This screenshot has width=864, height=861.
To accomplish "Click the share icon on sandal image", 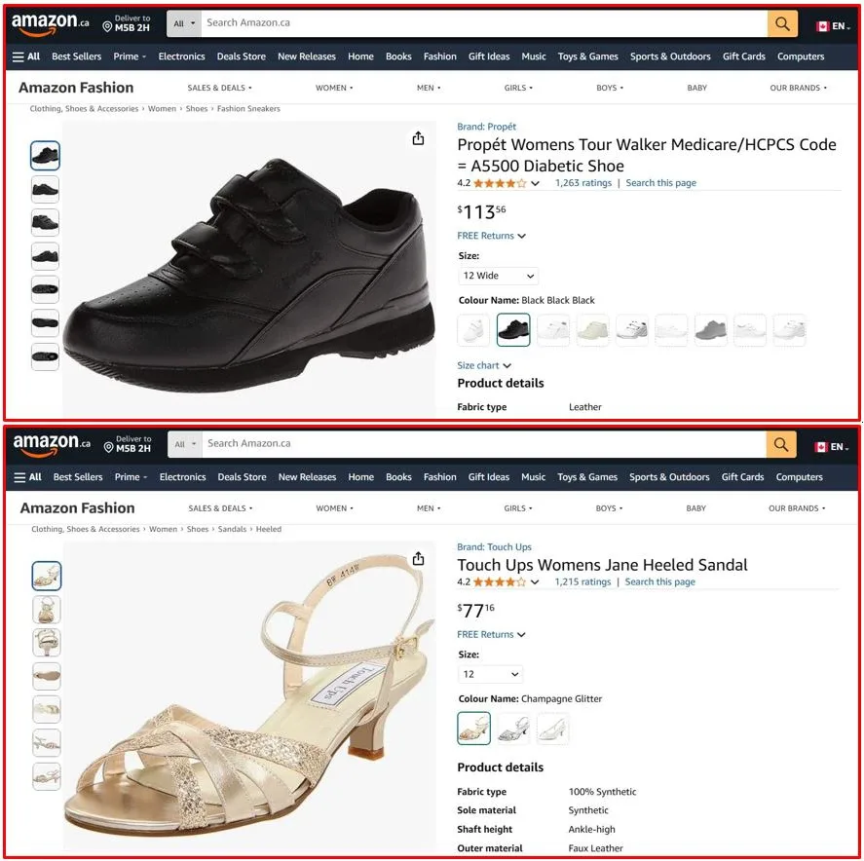I will pyautogui.click(x=418, y=558).
